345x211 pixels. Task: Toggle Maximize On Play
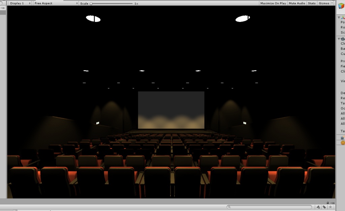pos(273,3)
